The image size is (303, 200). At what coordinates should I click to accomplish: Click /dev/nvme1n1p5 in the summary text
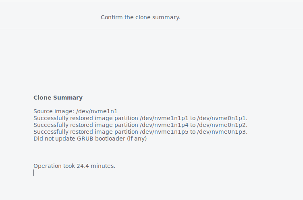[164, 132]
